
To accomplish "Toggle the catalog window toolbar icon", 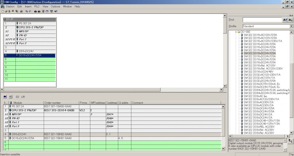I will tap(47, 11).
